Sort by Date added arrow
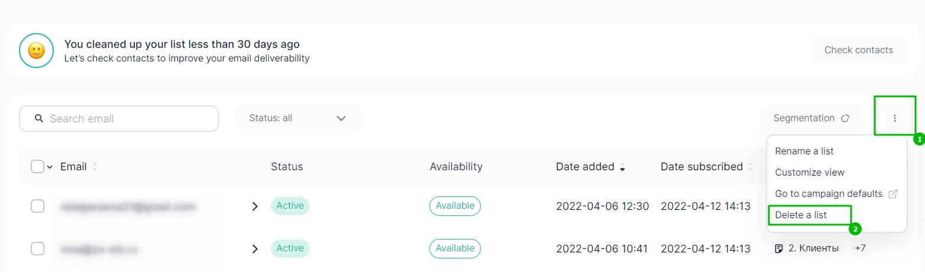Screen dimensions: 925x272 (622, 167)
